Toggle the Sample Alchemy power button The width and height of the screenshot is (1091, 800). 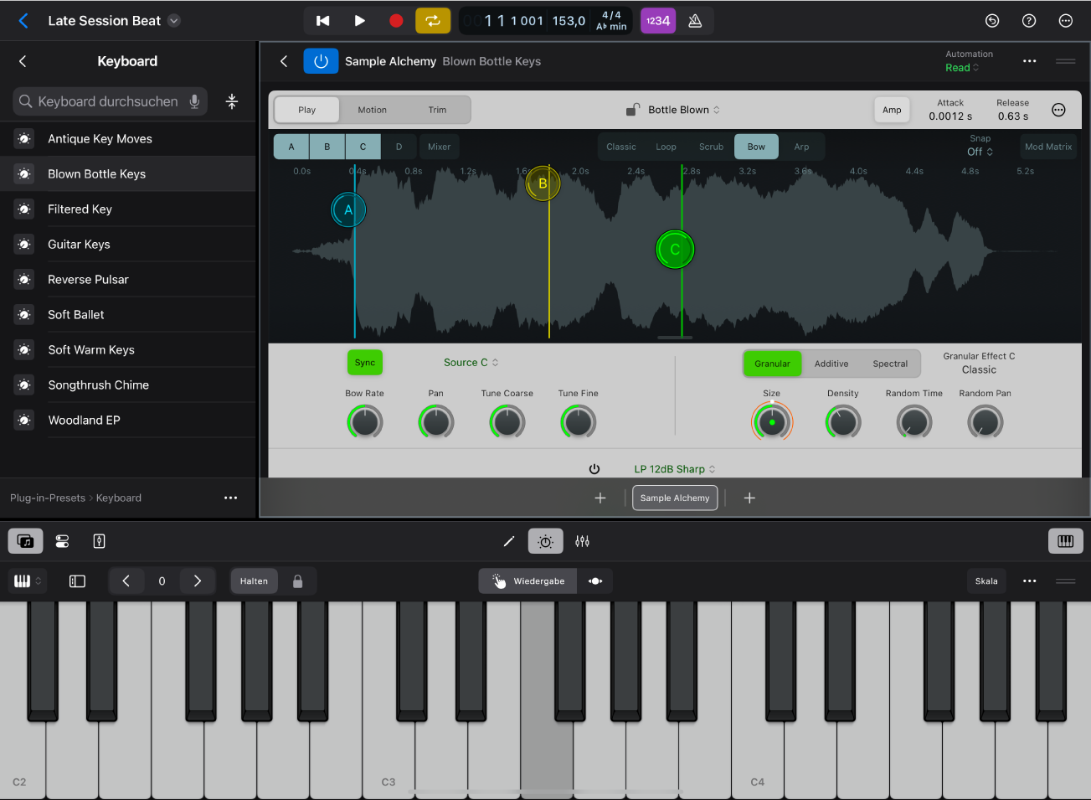[x=321, y=60]
